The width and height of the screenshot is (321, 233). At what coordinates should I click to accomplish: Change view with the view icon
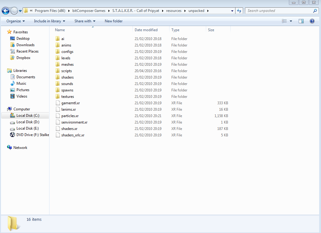(284, 21)
